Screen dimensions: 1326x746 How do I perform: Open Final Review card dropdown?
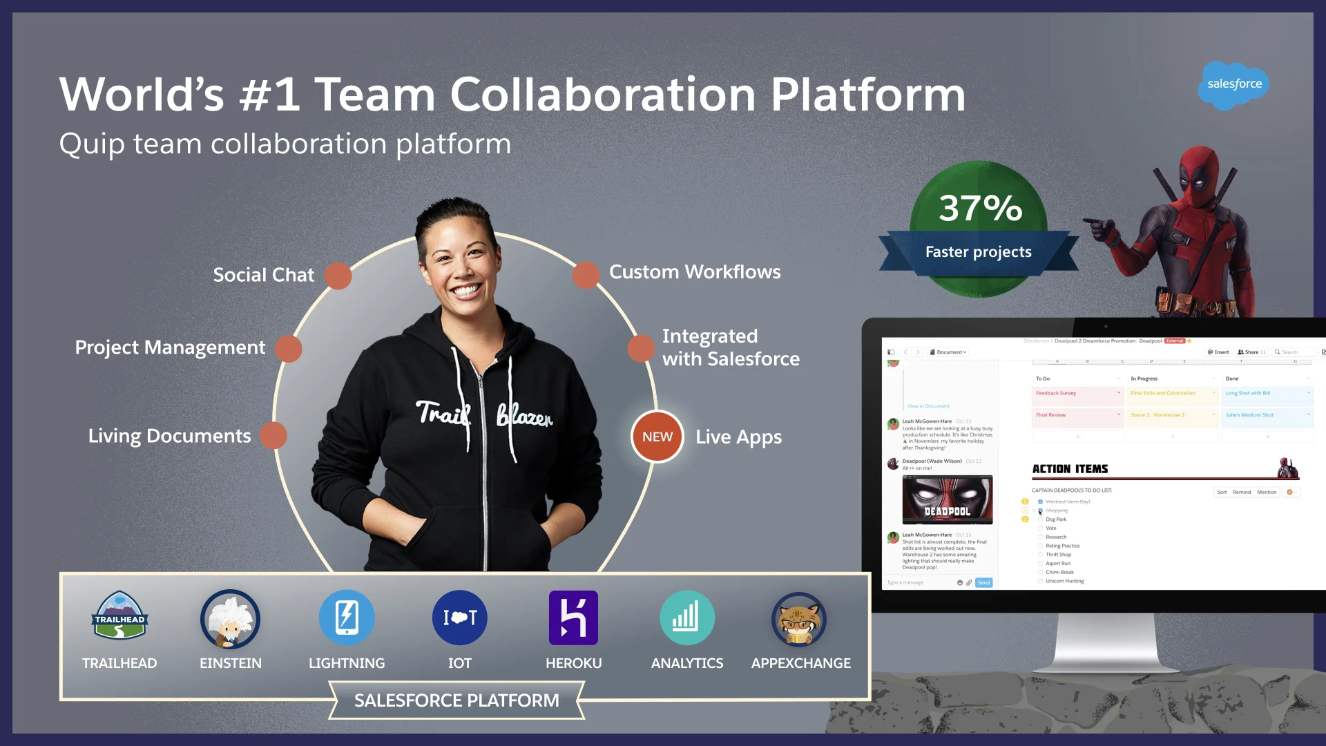pyautogui.click(x=1119, y=414)
